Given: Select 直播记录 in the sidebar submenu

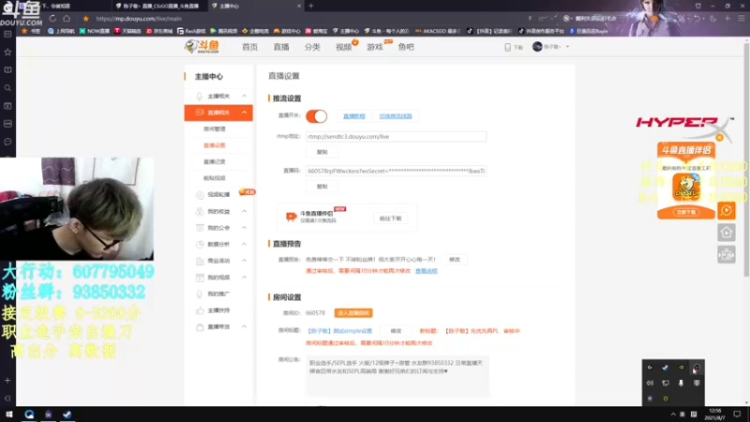Looking at the screenshot, I should pos(215,161).
